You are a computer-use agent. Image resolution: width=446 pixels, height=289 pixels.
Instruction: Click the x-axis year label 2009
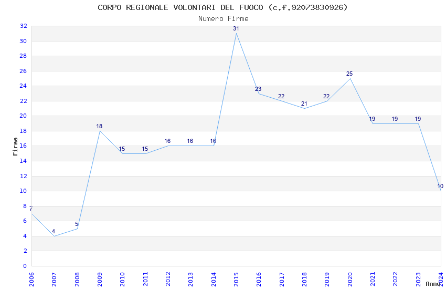pyautogui.click(x=100, y=280)
